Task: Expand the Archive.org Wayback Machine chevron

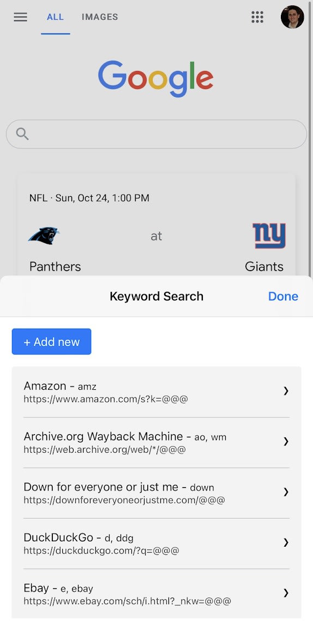Action: pos(286,441)
